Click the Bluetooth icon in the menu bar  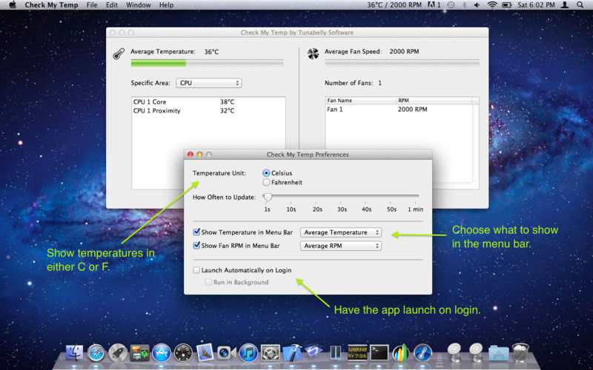coord(465,5)
